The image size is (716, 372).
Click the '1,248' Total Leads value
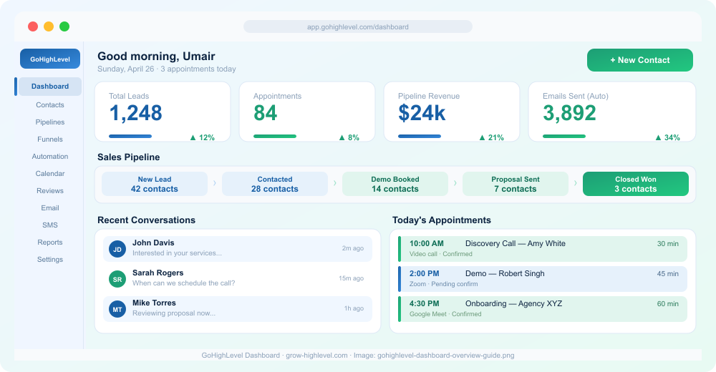point(135,113)
